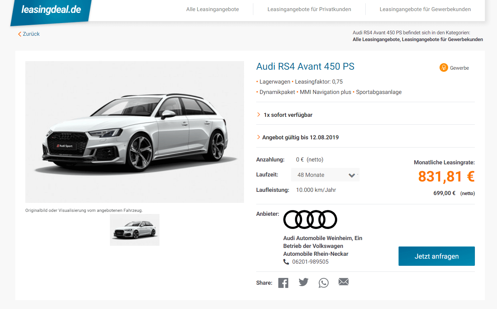
Task: Click the Jetzt anfragen button
Action: click(437, 256)
